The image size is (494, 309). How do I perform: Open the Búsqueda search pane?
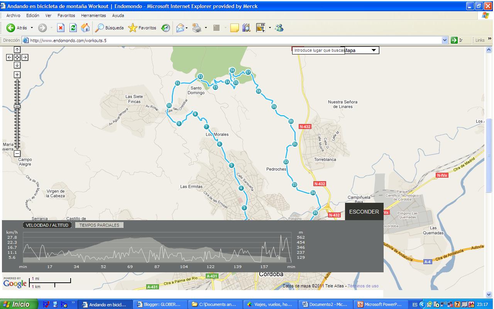pos(110,28)
